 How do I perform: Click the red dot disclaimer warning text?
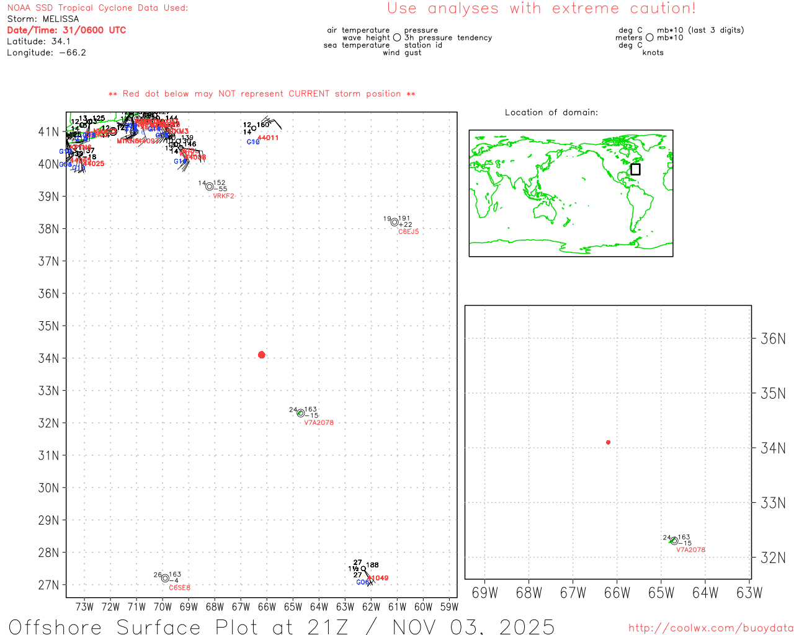pyautogui.click(x=262, y=94)
